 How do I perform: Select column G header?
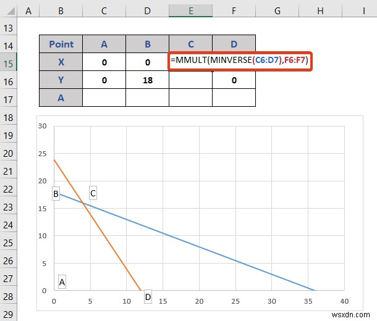click(x=277, y=11)
